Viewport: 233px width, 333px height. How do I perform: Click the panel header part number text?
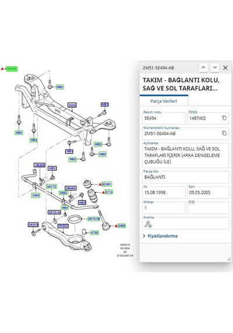[158, 68]
